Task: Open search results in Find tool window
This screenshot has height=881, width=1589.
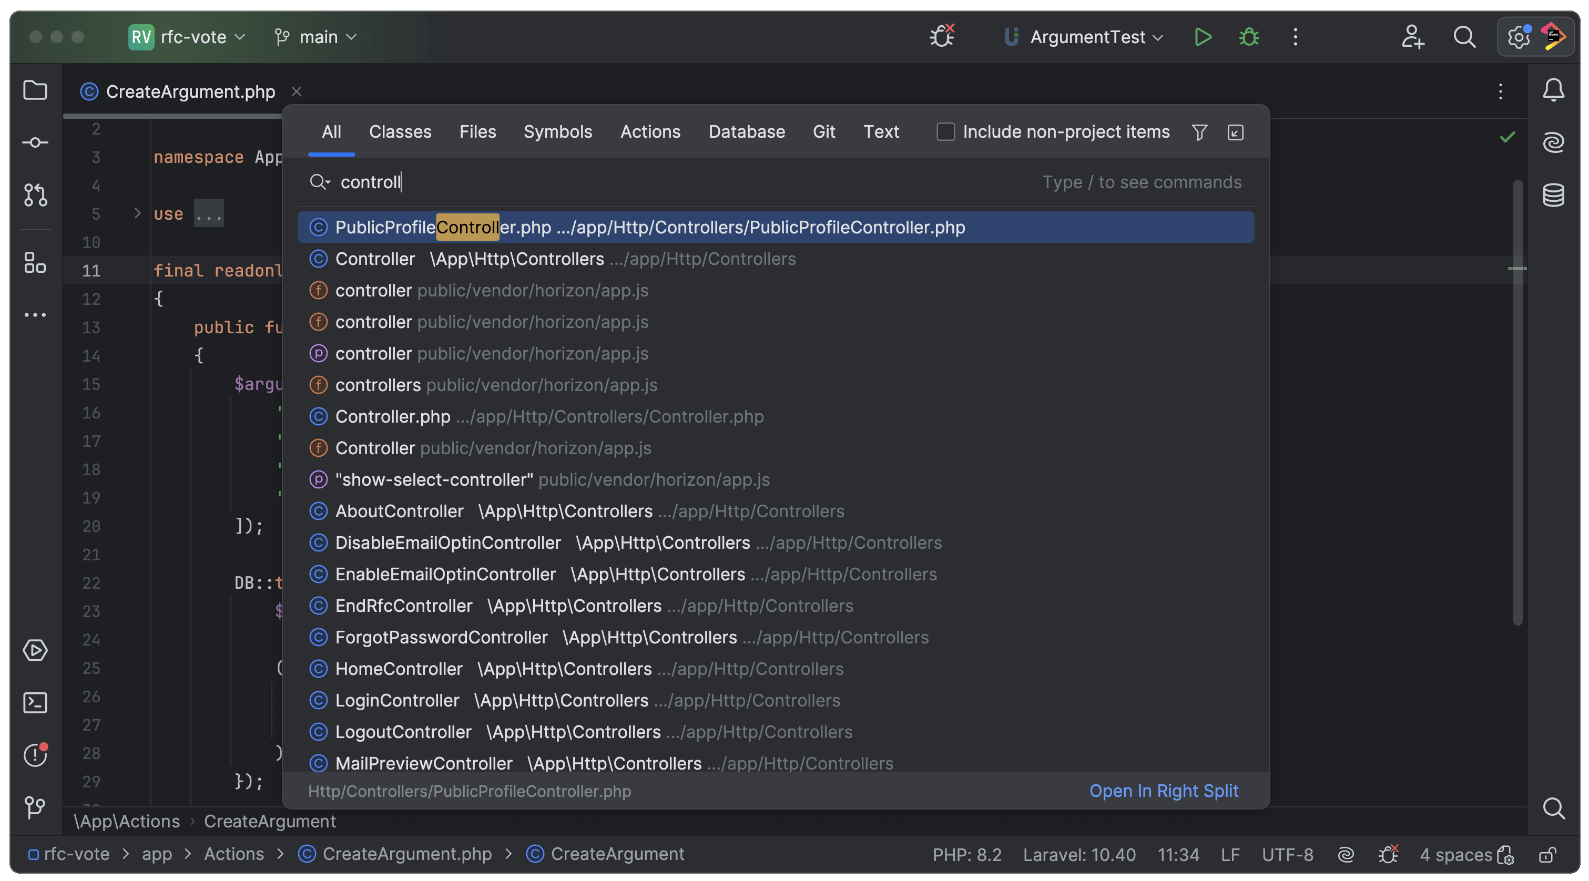Action: [1235, 132]
